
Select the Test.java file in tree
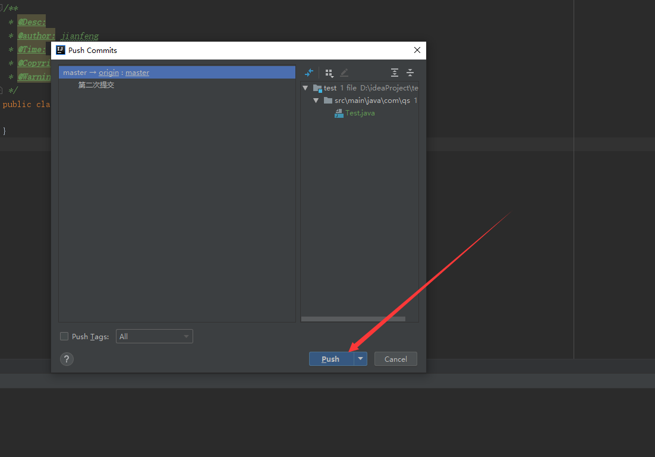click(x=360, y=113)
